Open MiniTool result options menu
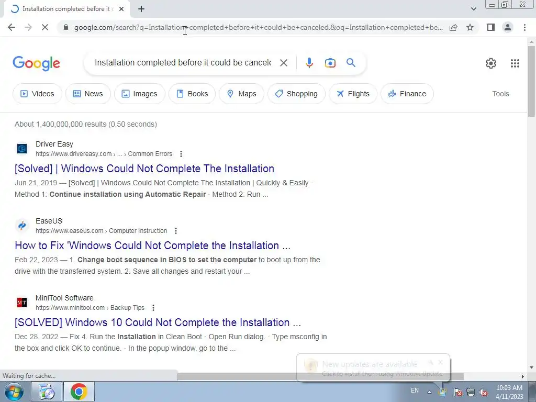536x402 pixels. coord(153,308)
